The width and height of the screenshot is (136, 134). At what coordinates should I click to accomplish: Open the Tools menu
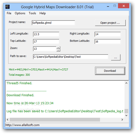tap(32, 13)
